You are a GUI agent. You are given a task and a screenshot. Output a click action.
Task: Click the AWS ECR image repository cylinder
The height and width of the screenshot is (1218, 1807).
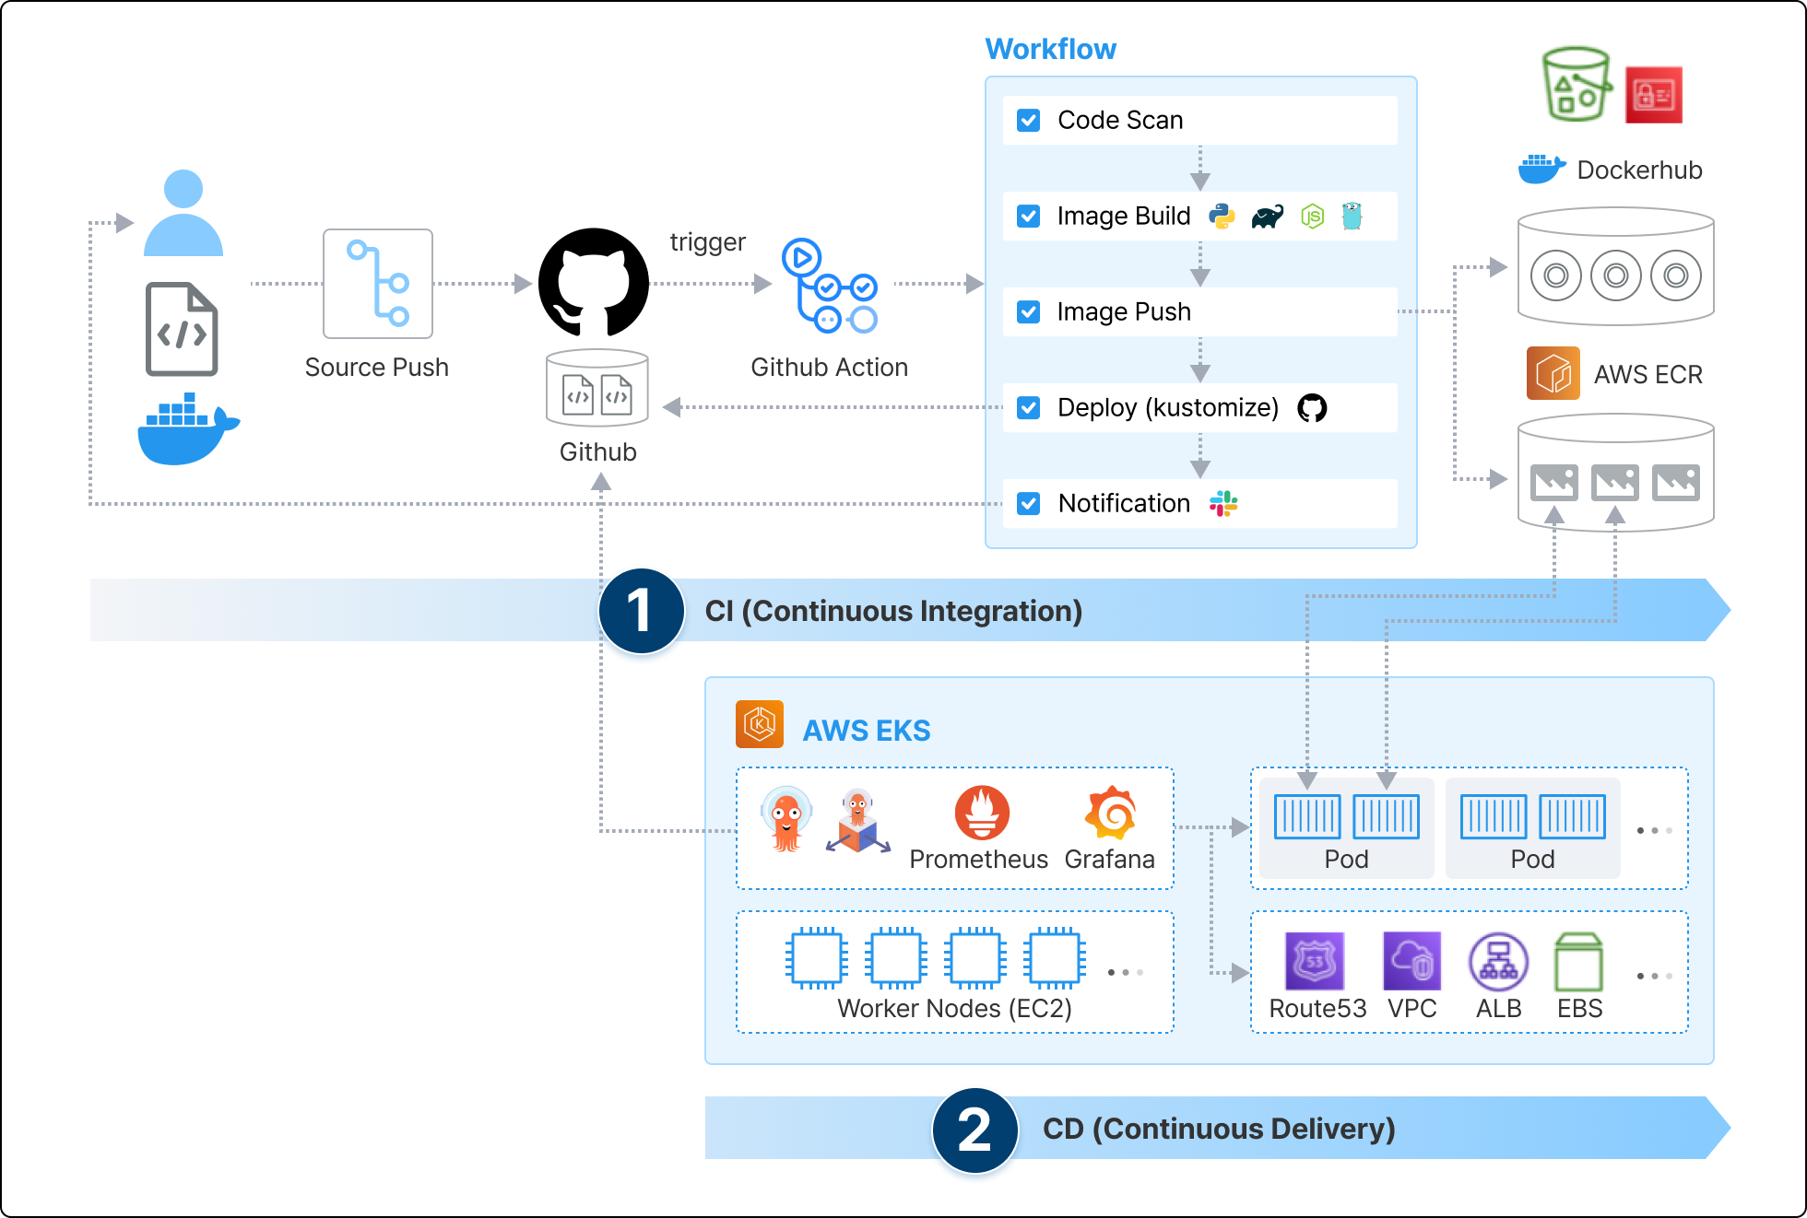[1615, 473]
